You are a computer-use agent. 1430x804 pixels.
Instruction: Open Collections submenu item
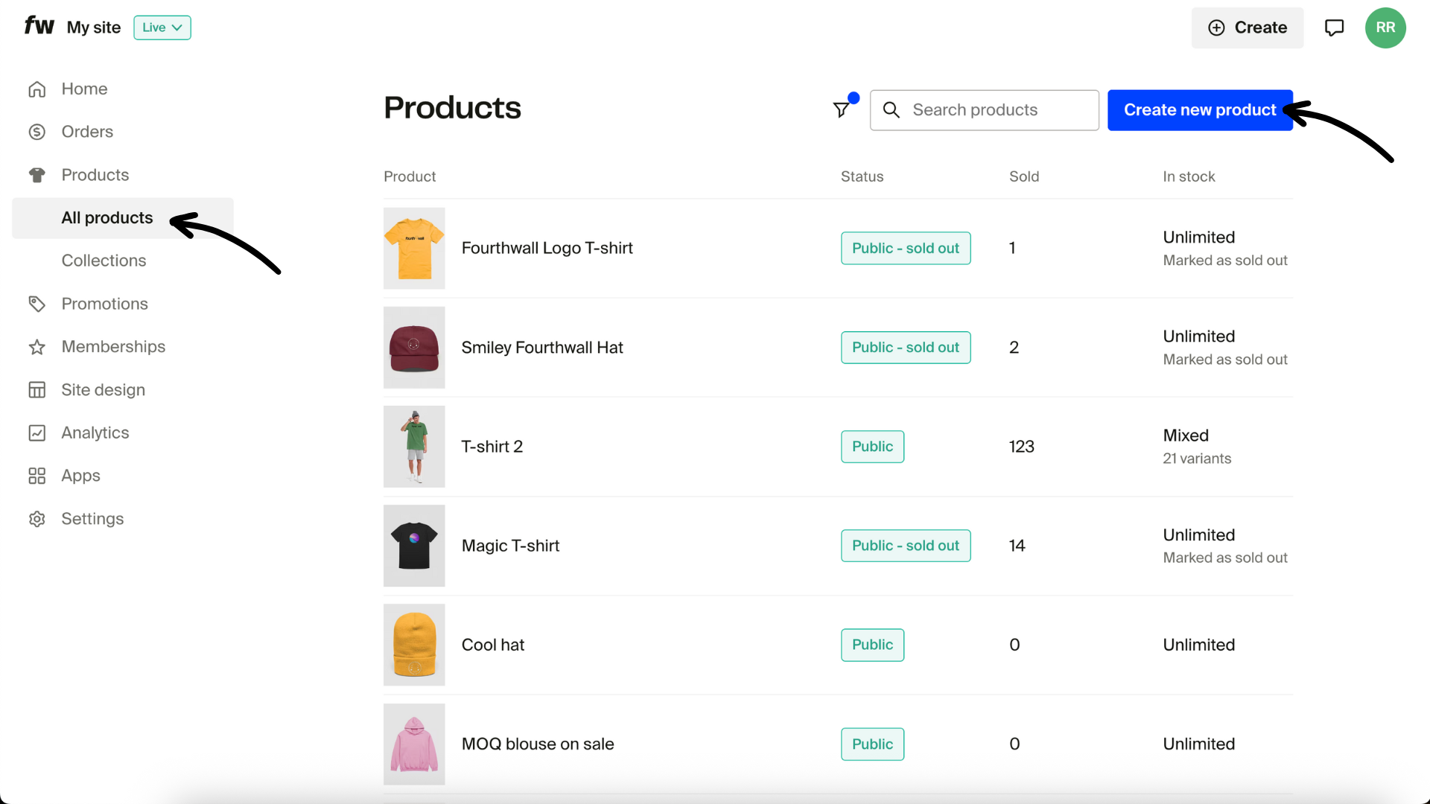coord(104,261)
